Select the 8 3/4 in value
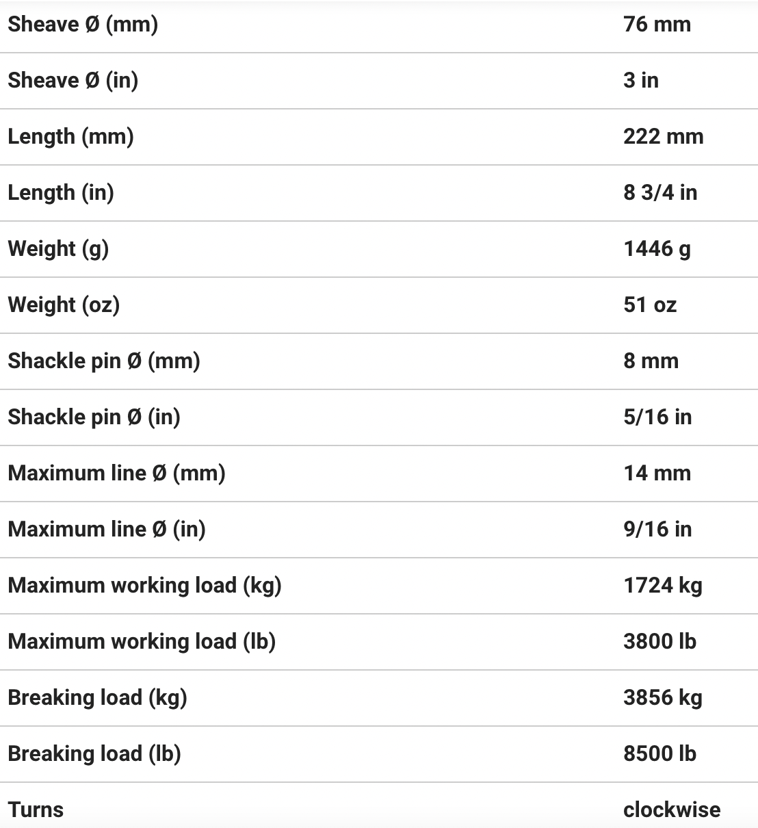The height and width of the screenshot is (828, 758). pos(659,193)
